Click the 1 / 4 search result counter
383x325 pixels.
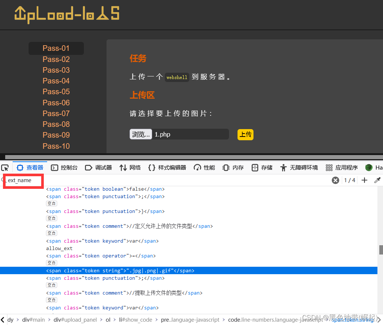click(350, 180)
